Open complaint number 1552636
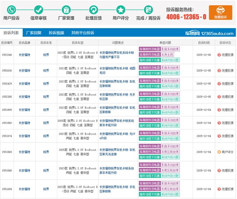This screenshot has width=237, height=199. pyautogui.click(x=7, y=71)
